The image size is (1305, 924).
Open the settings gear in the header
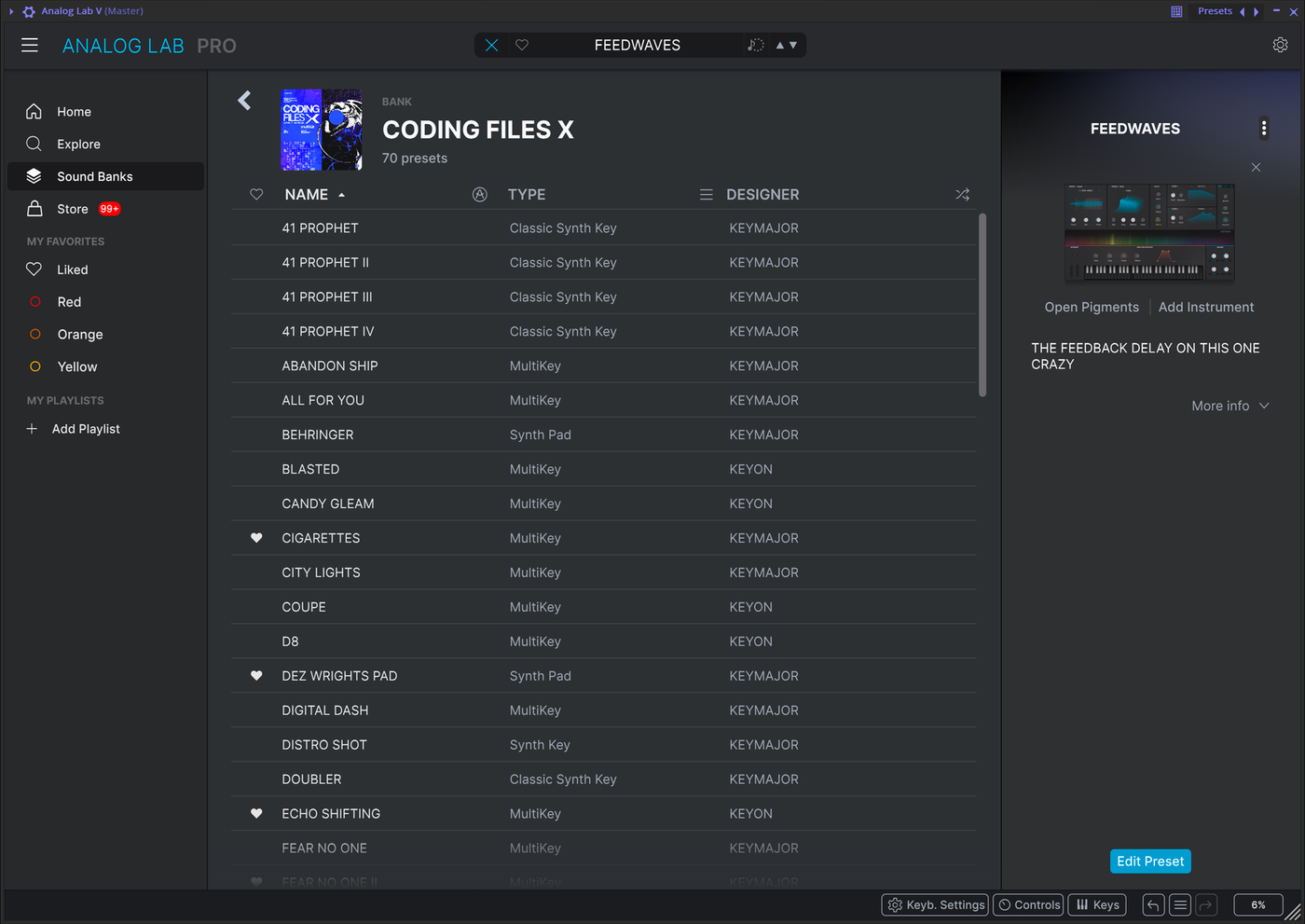[1280, 45]
